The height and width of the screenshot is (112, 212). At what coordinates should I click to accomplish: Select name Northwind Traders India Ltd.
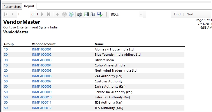point(116,71)
